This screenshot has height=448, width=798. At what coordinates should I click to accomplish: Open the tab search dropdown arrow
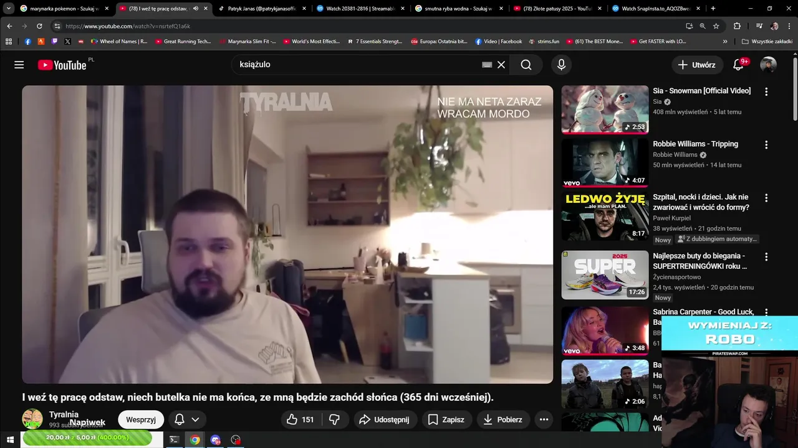pyautogui.click(x=9, y=9)
